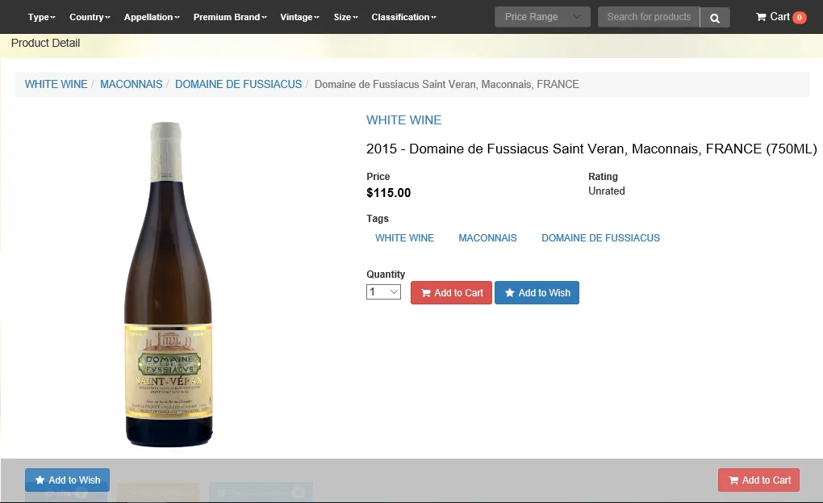Open MACONNAIS breadcrumb link
Viewport: 823px width, 503px height.
[x=132, y=85]
